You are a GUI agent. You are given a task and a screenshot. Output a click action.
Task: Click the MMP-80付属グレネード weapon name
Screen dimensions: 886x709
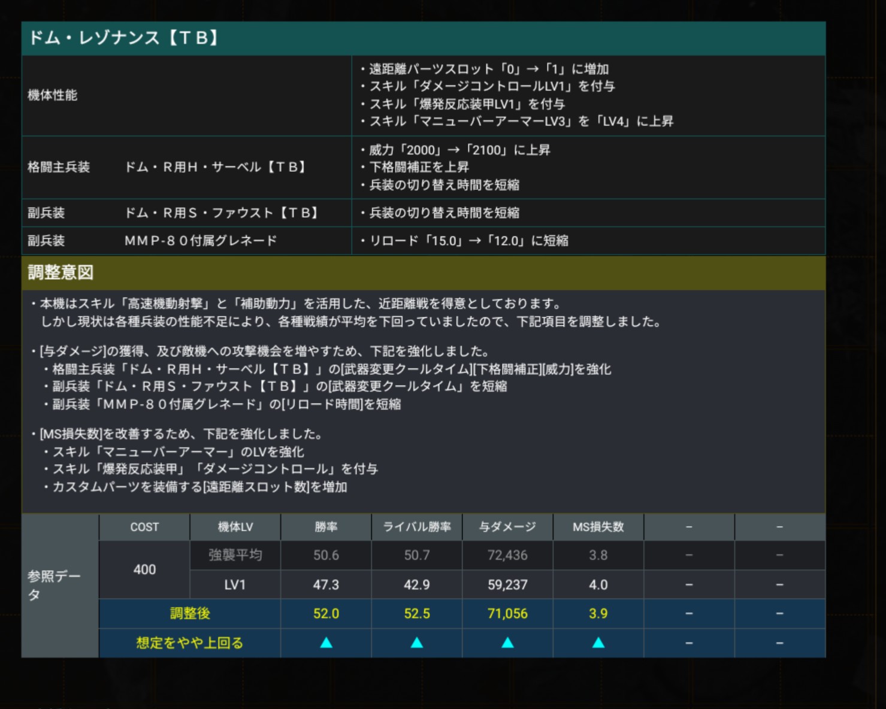(201, 241)
